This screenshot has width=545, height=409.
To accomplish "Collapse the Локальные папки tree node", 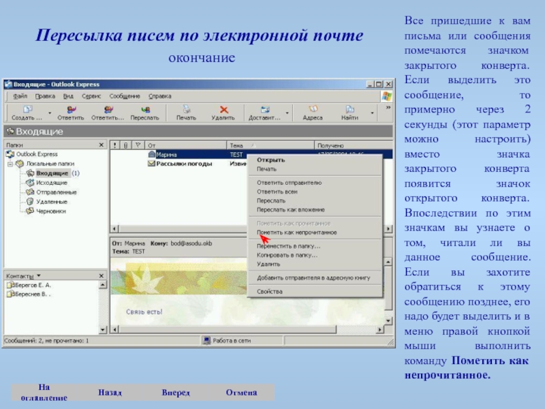I will pos(10,164).
